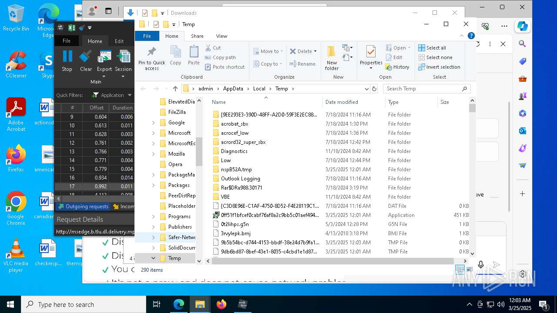
Task: Open file History from ribbon
Action: tap(397, 67)
